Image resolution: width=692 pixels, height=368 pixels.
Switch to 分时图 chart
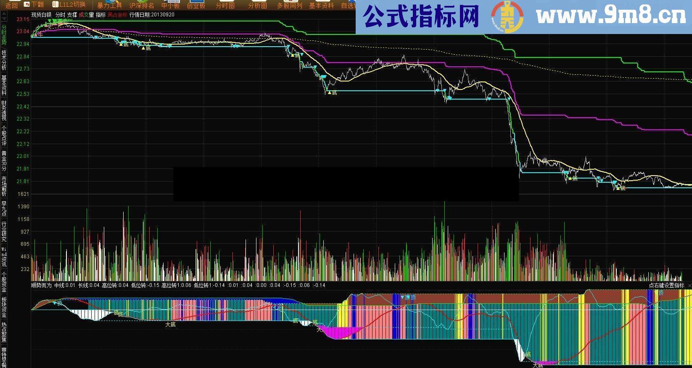pos(225,5)
